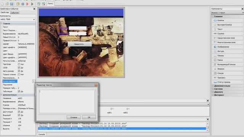Click the red Run play icon
Viewport: 244px width, 137px height.
click(x=27, y=4)
